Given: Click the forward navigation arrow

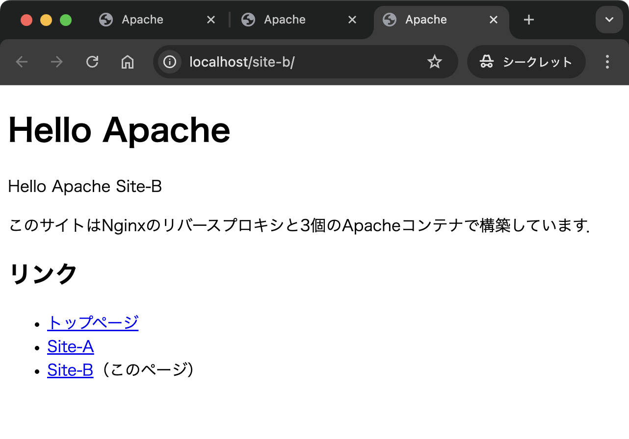Looking at the screenshot, I should [x=57, y=62].
